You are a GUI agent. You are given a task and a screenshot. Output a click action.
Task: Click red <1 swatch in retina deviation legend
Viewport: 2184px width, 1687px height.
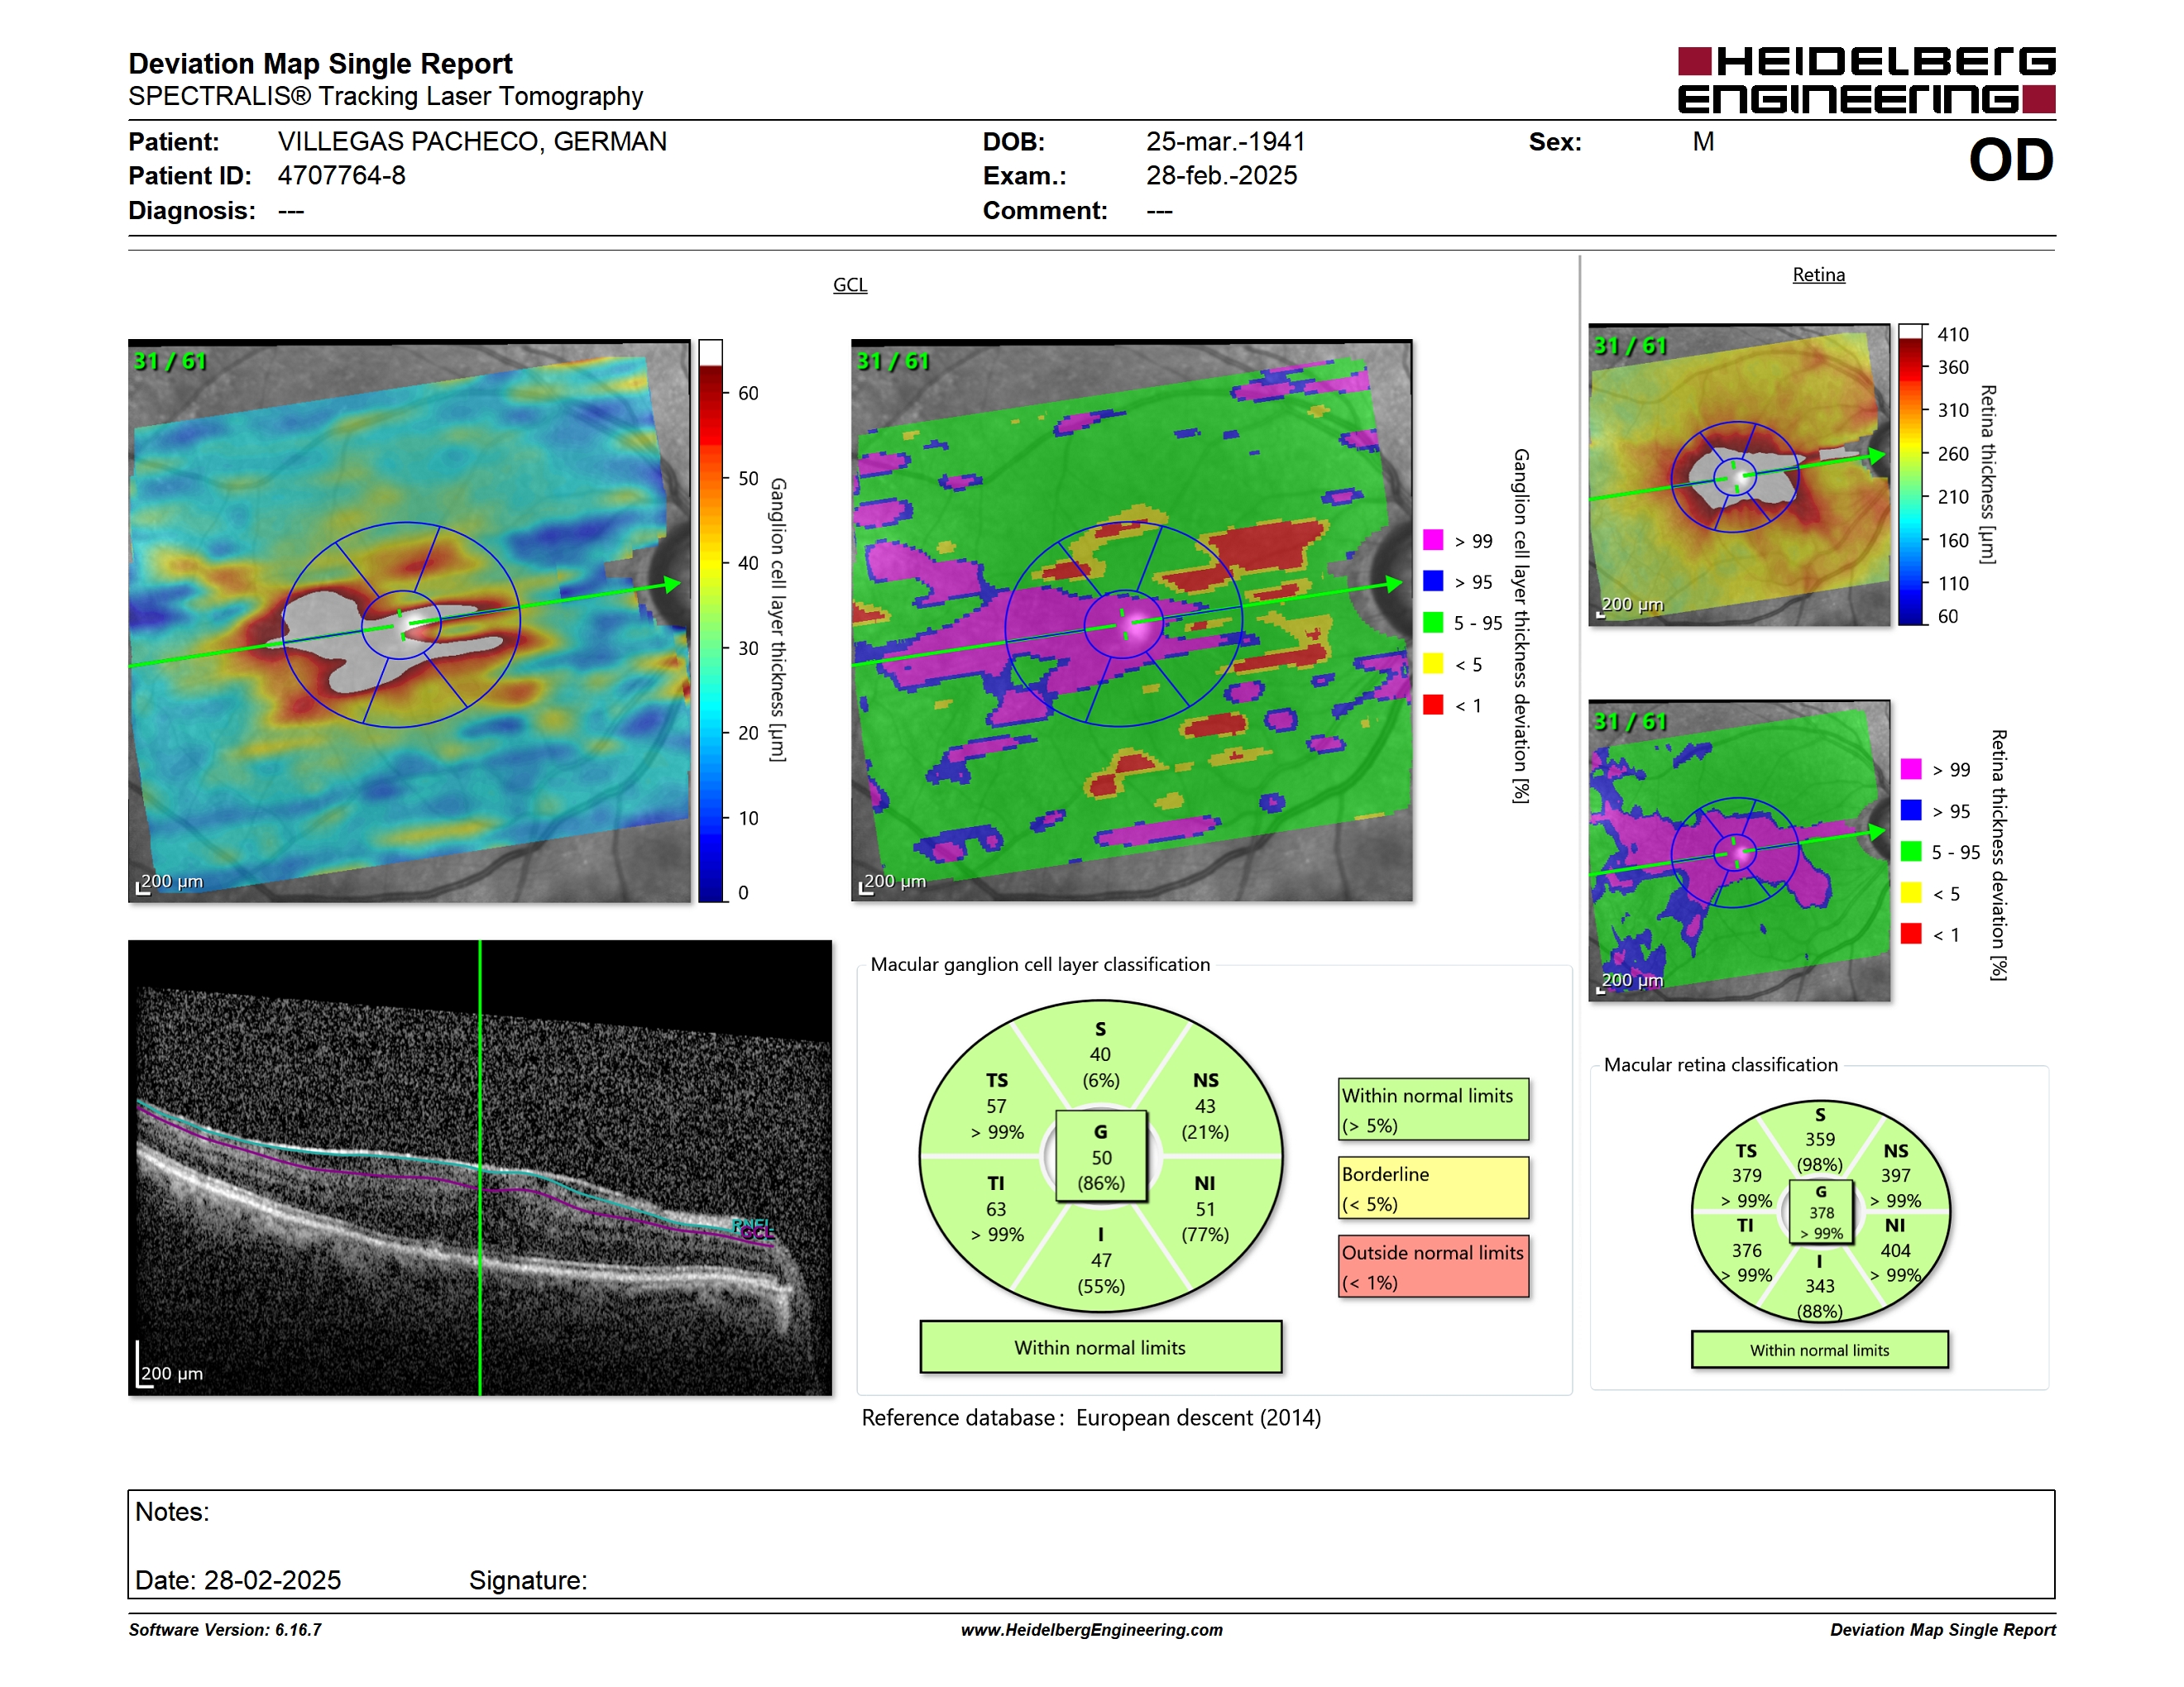[1911, 934]
